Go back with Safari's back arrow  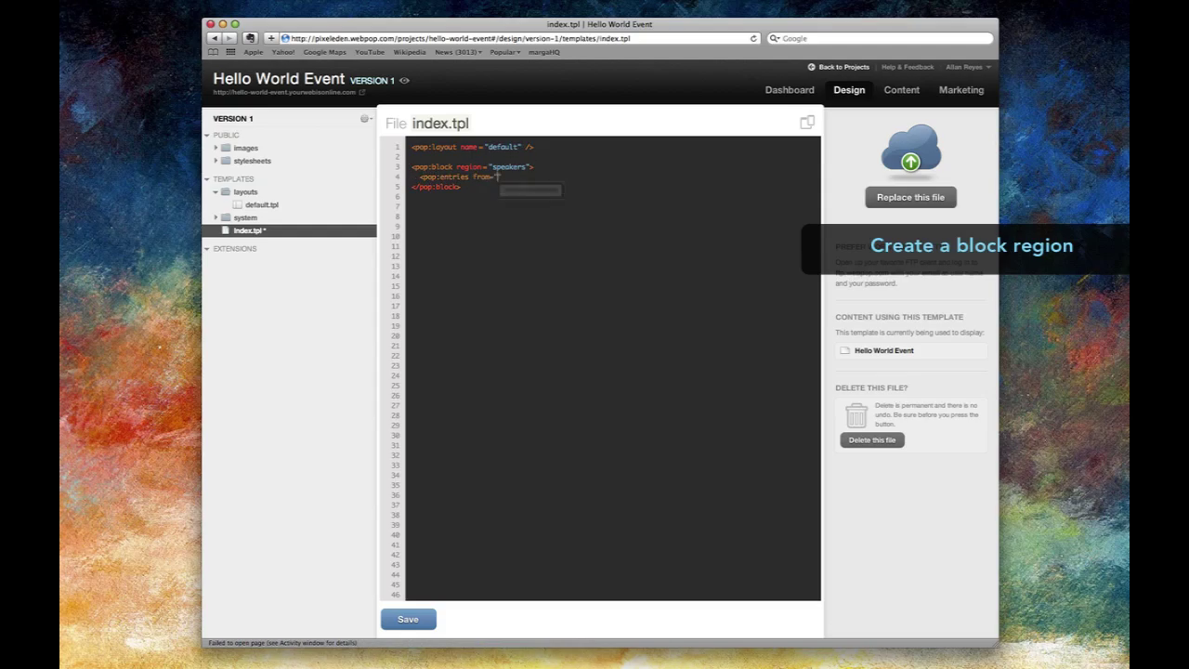coord(215,38)
